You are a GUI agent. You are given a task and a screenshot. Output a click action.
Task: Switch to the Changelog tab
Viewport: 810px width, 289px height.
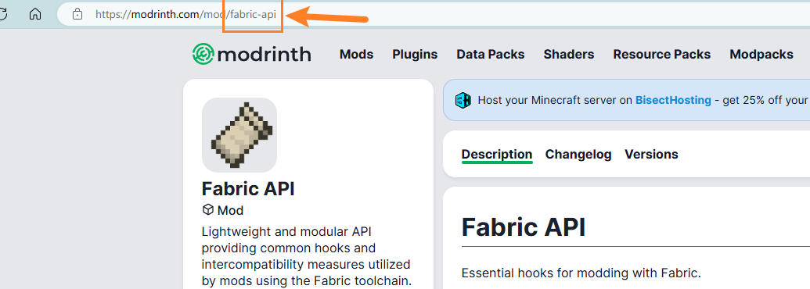click(x=578, y=154)
